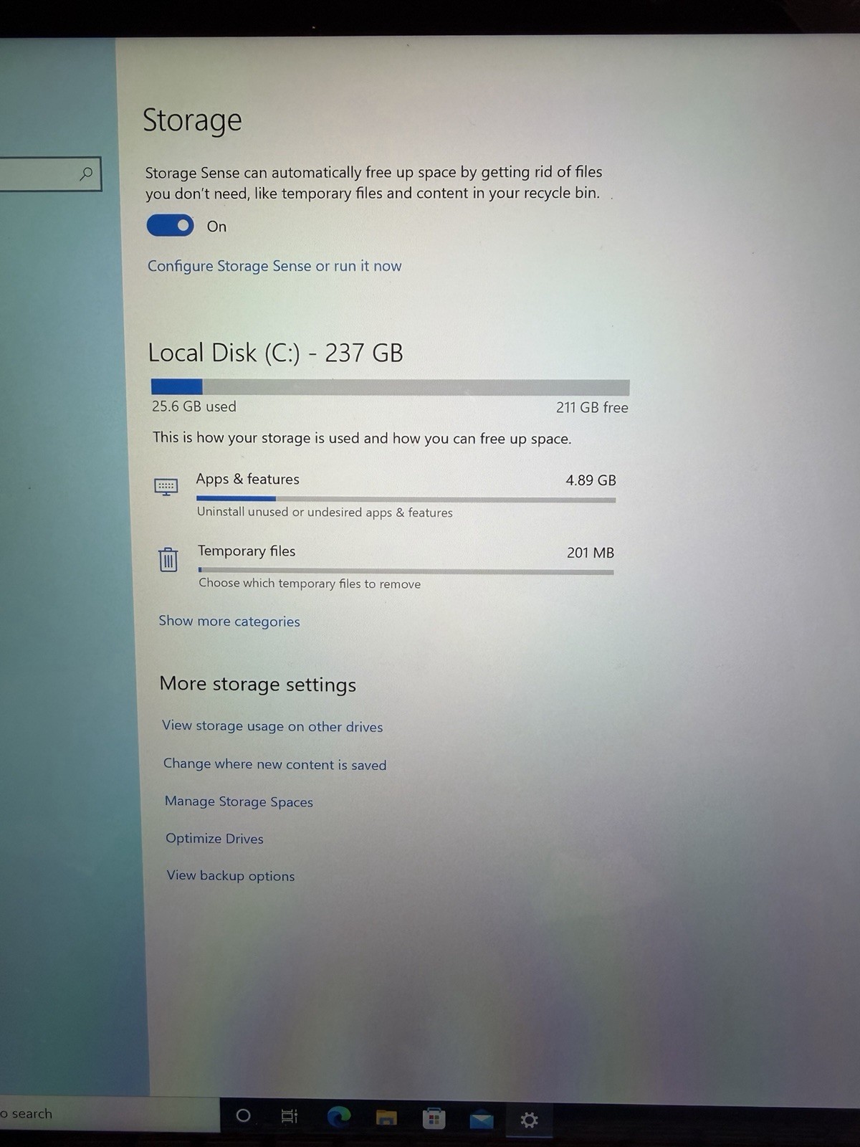This screenshot has width=860, height=1147.
Task: Click 'Choose which temporary files to remove' text
Action: pyautogui.click(x=310, y=584)
